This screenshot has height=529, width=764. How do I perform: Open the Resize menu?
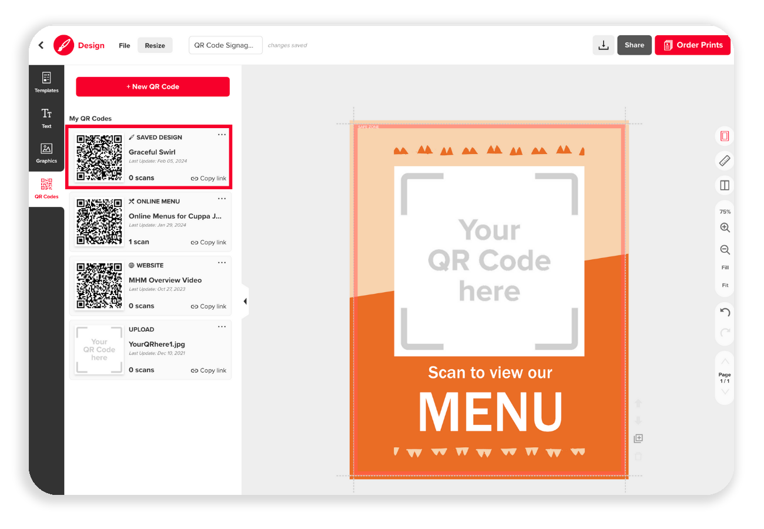point(155,45)
